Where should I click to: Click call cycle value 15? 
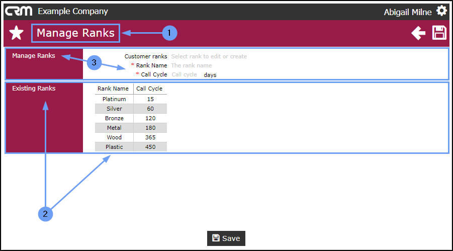pos(150,99)
